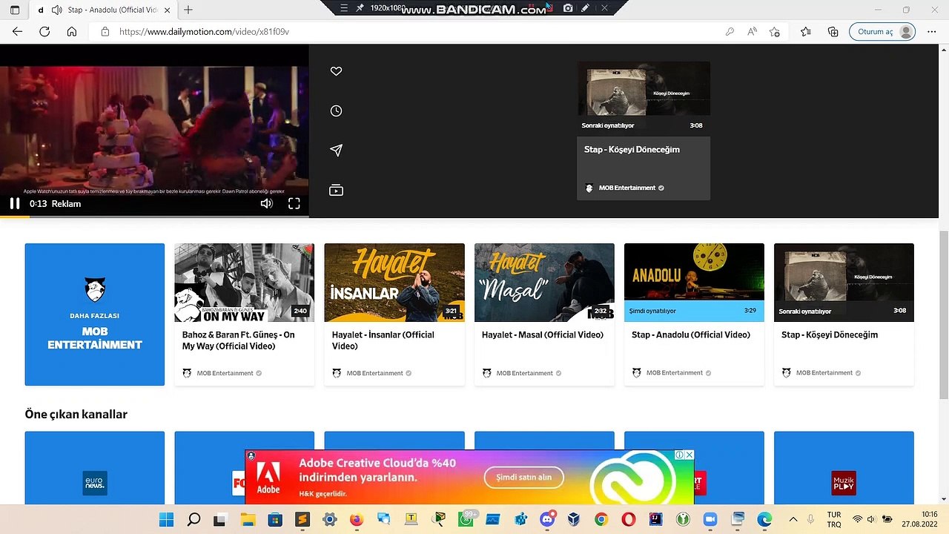Click Stap - Köşeyi Döneceğim title in dark panel
This screenshot has height=534, width=949.
point(632,150)
